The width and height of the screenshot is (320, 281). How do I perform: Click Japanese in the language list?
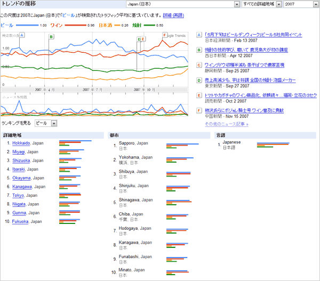[x=231, y=142]
